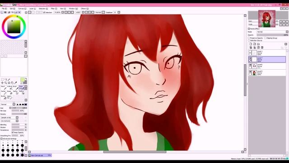Hide Layer7 with its eye icon

click(x=250, y=58)
